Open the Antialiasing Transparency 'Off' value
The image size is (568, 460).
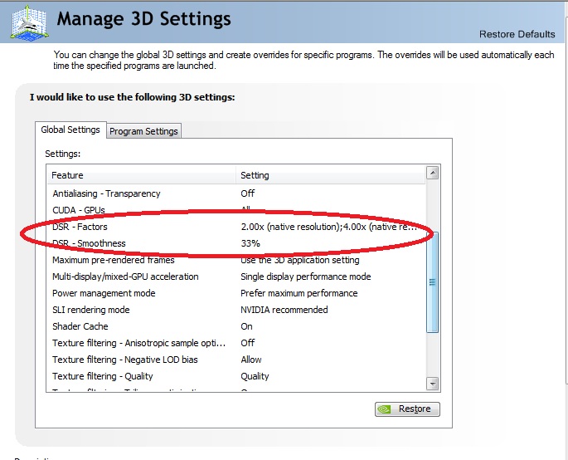tap(248, 193)
